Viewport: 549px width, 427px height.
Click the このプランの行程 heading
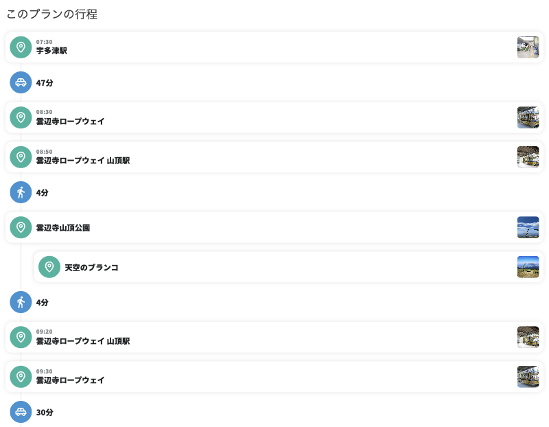point(52,14)
